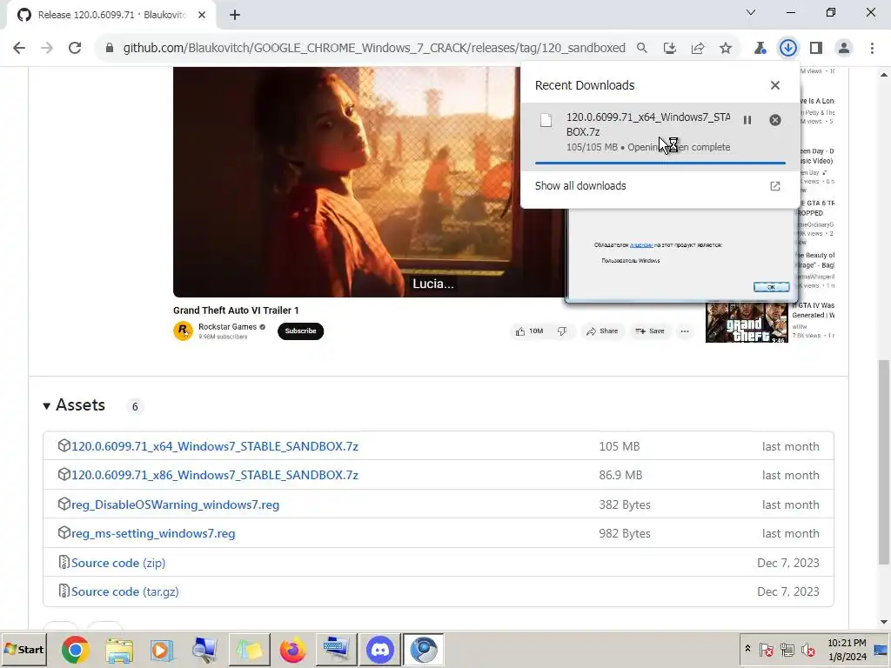The width and height of the screenshot is (891, 668).
Task: Go back with the browser back arrow
Action: (19, 49)
